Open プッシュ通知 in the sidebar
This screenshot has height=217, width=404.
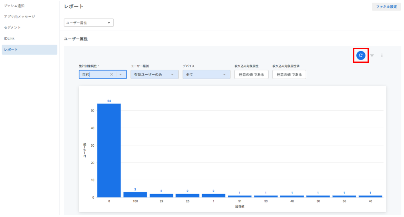(14, 6)
